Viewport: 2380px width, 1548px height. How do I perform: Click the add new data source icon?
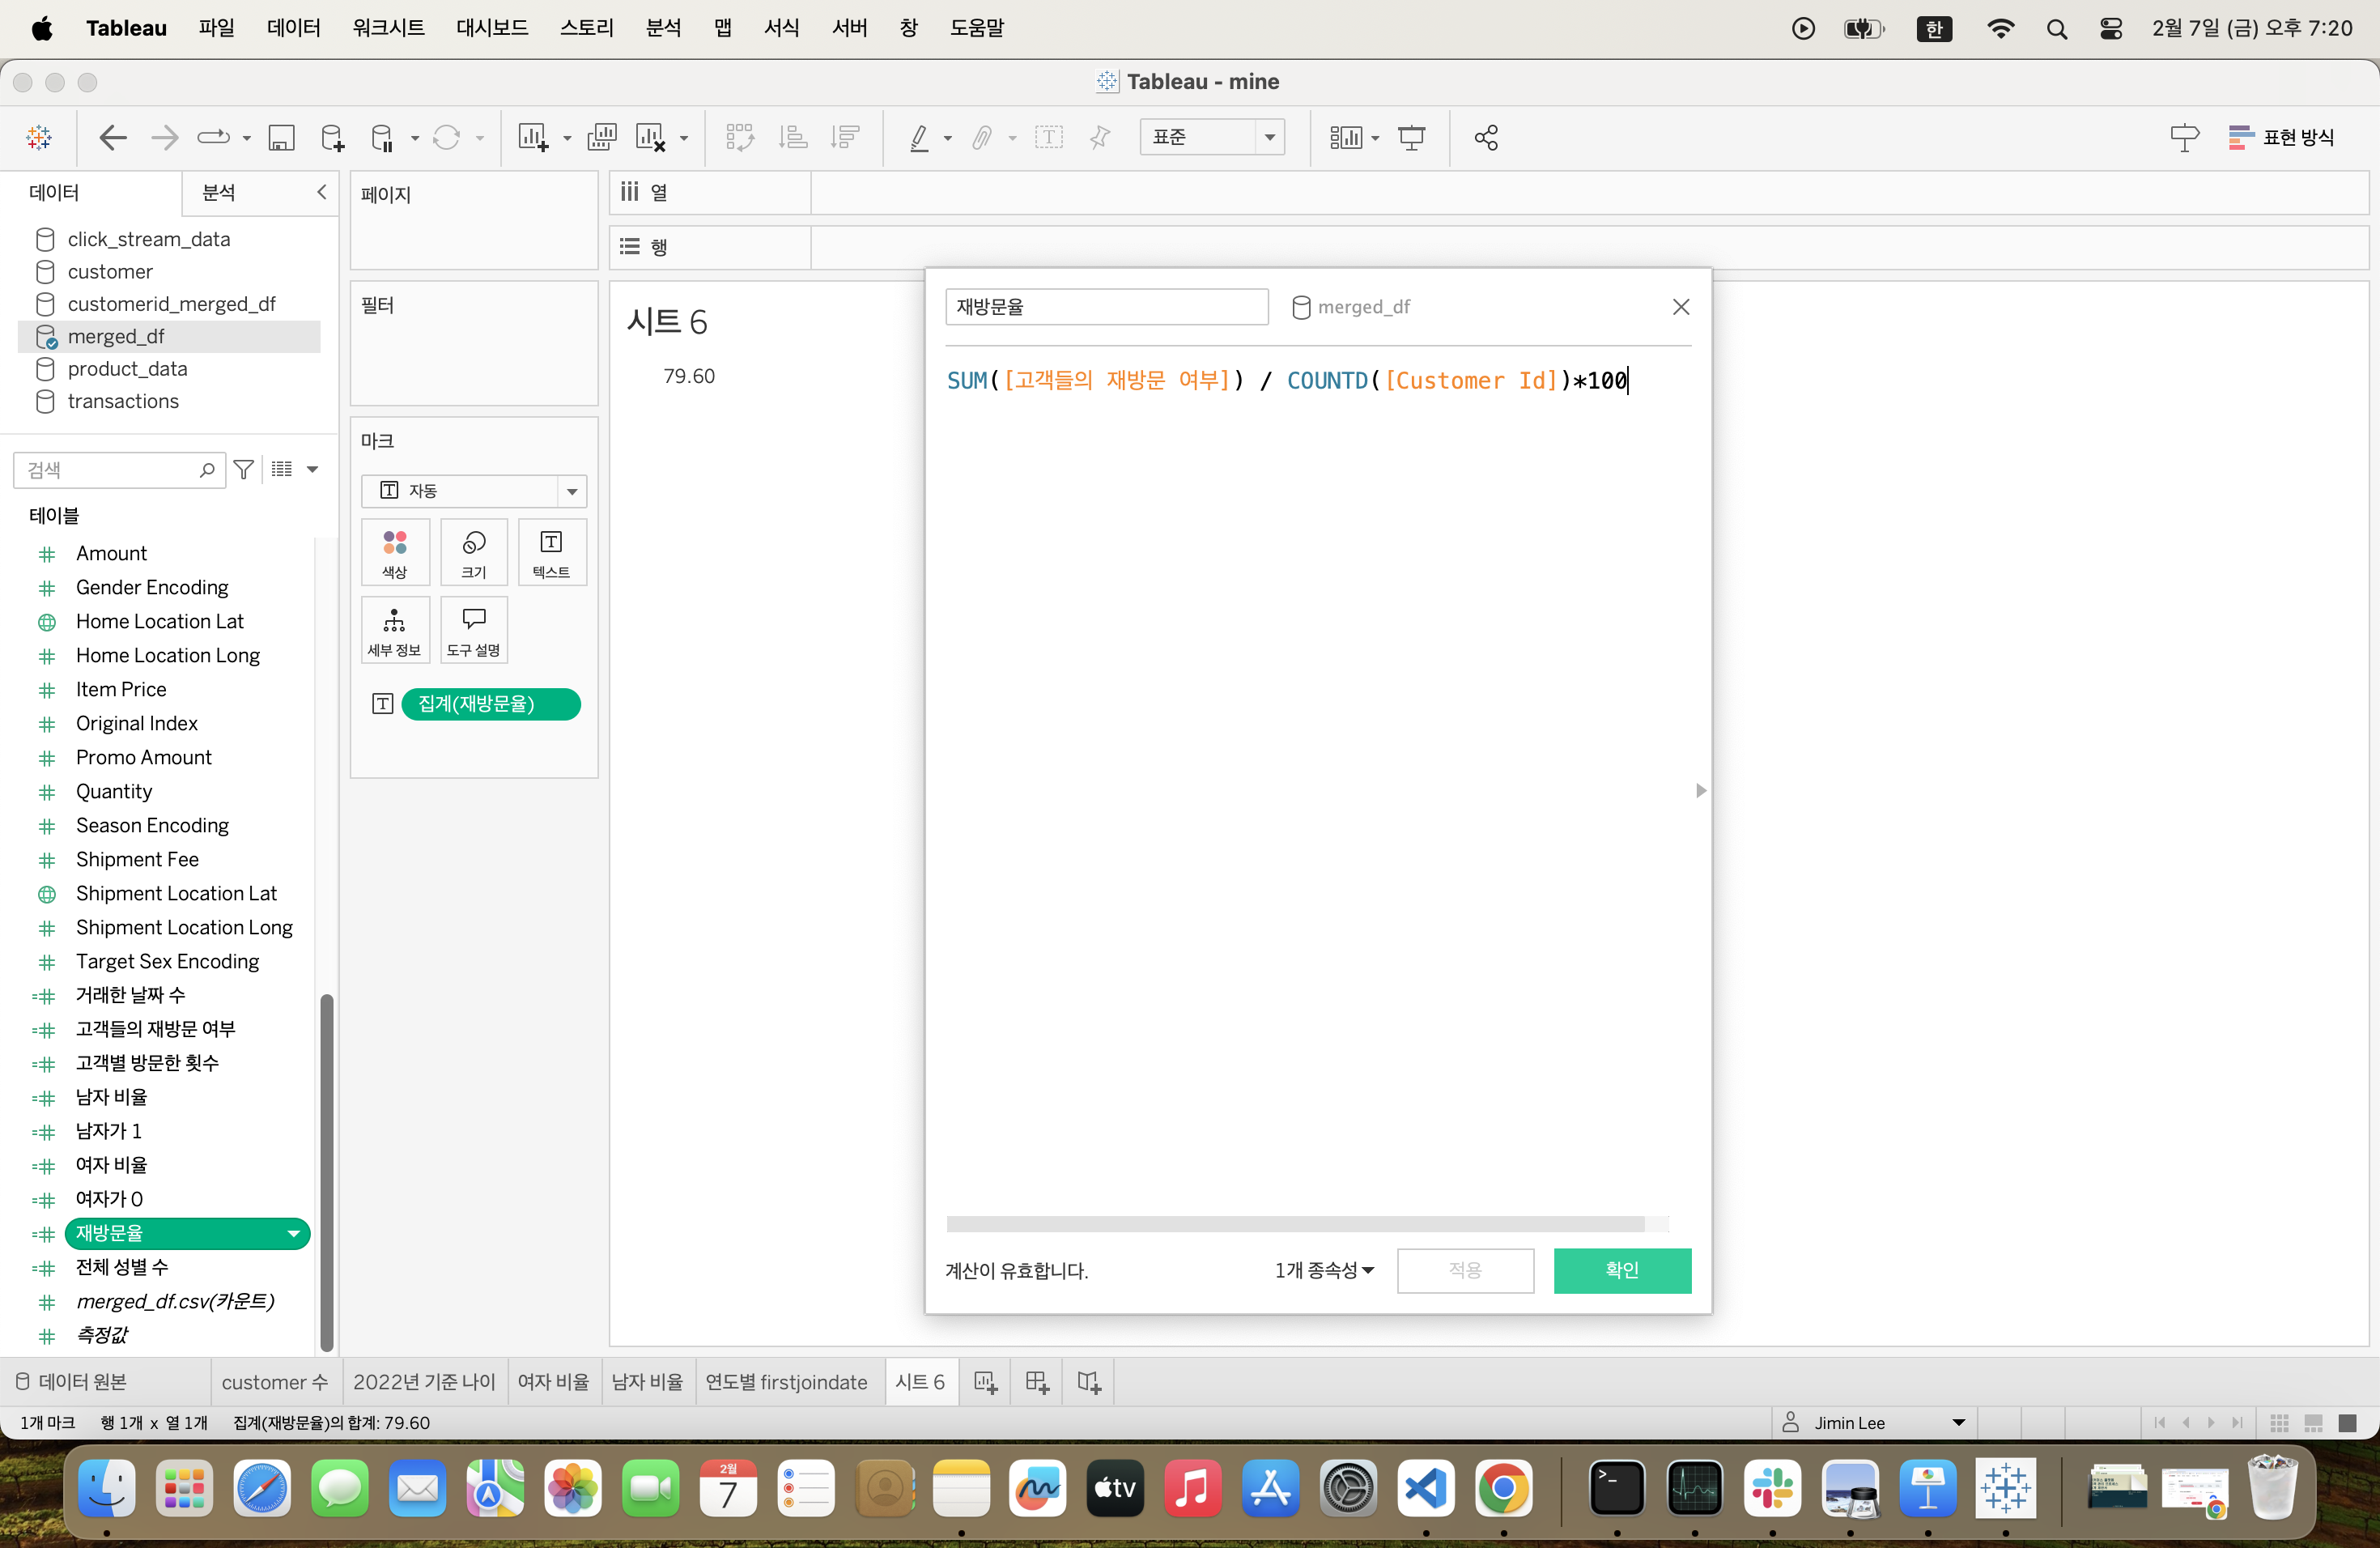332,137
